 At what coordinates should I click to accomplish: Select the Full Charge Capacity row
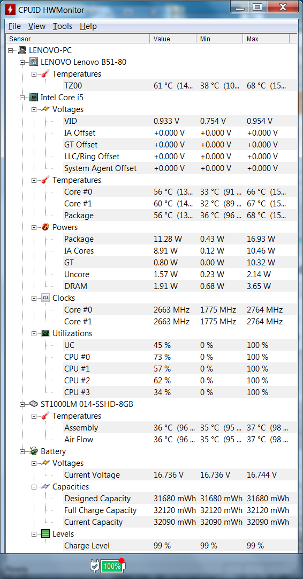[x=179, y=510]
